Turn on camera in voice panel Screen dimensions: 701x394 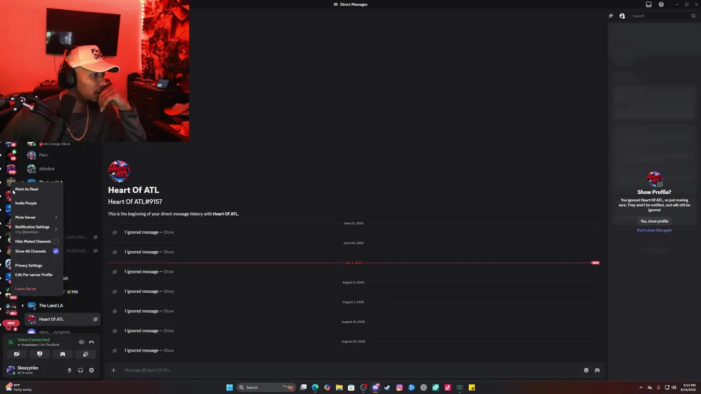(16, 354)
